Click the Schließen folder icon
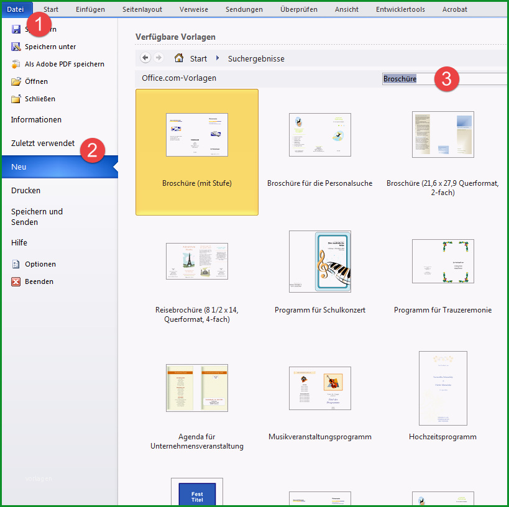 (16, 99)
